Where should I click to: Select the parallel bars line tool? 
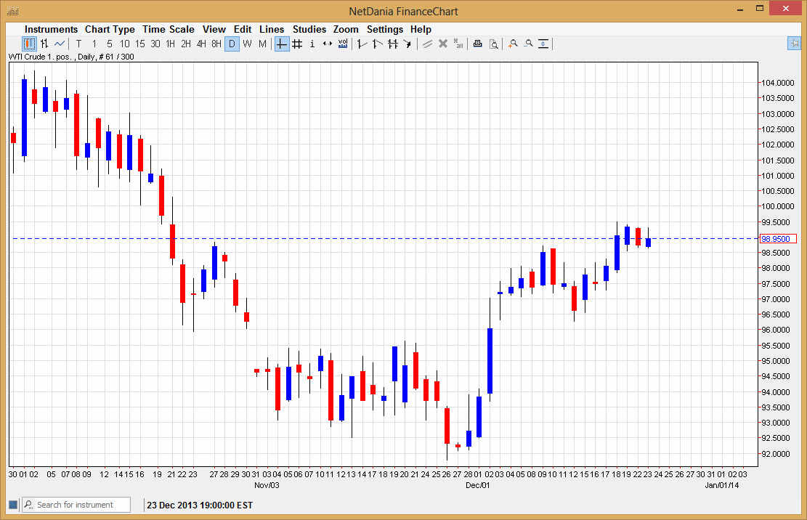click(393, 44)
